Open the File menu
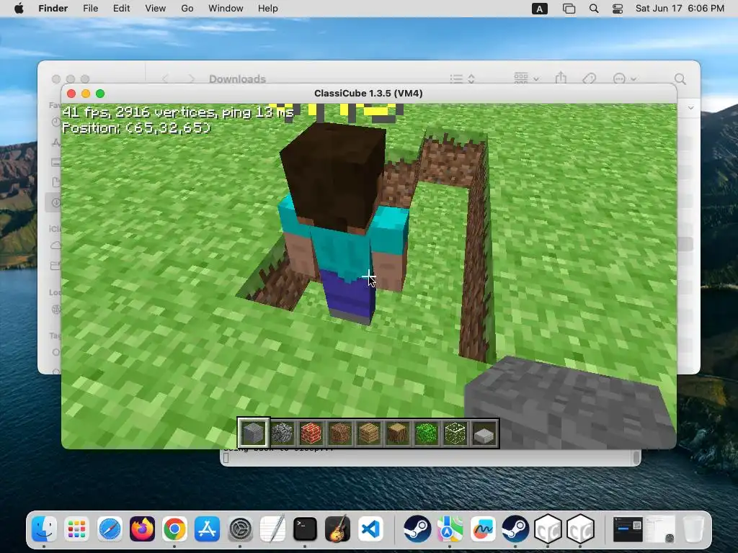This screenshot has width=738, height=553. [90, 9]
